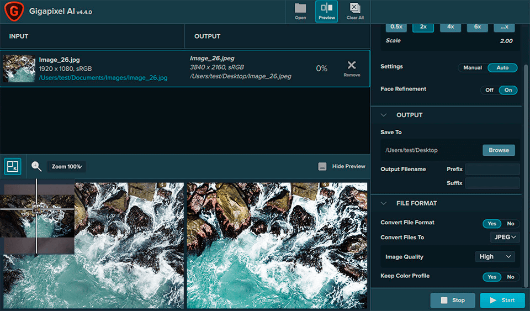Screen dimensions: 530x311
Task: Click the 1920 x 1080, sRGB text
Action: [x=65, y=68]
